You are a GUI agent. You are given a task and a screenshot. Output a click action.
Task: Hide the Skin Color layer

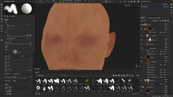141,80
